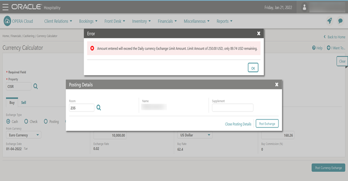Click the Exchange Rate value 0.02
This screenshot has height=181, width=348.
(x=96, y=149)
